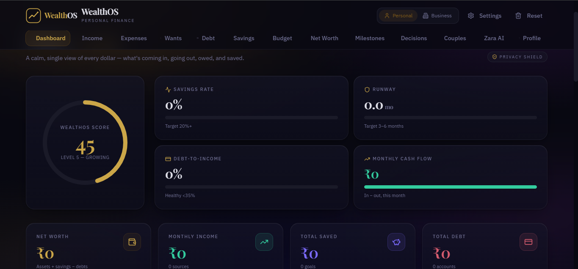This screenshot has width=578, height=269.
Task: Go to the Profile tab
Action: pyautogui.click(x=531, y=38)
